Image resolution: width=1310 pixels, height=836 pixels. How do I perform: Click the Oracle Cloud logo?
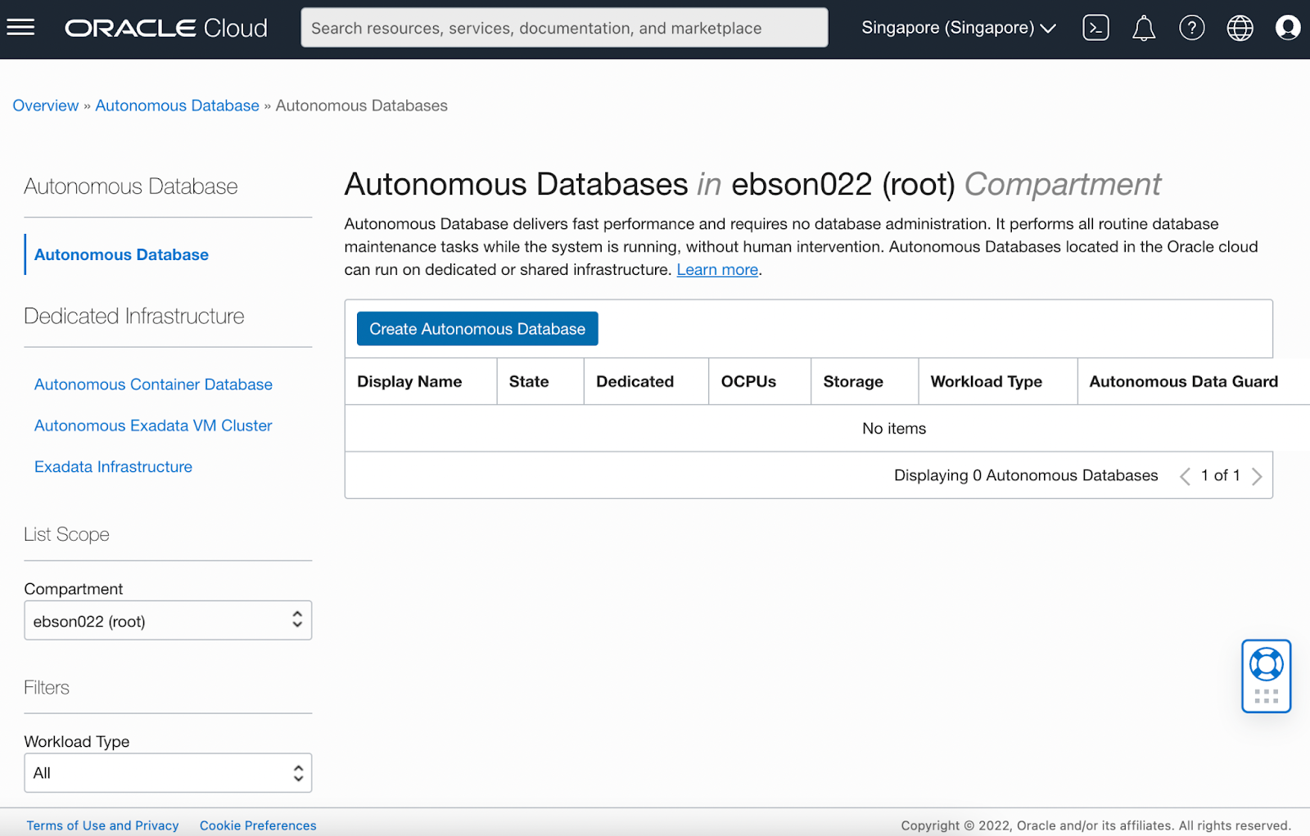pos(166,28)
